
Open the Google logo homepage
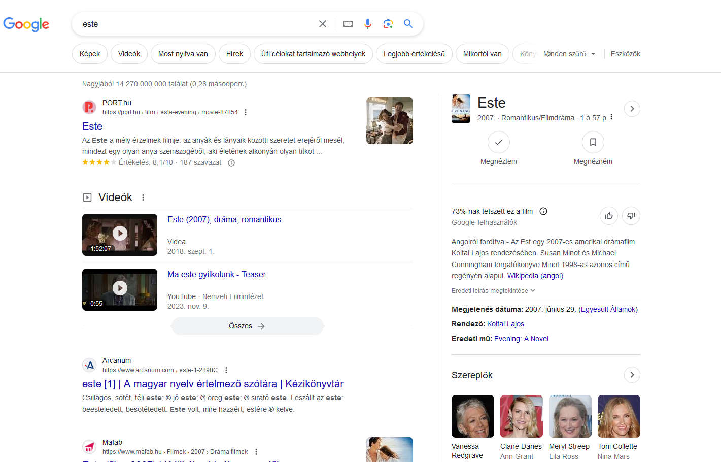coord(26,24)
